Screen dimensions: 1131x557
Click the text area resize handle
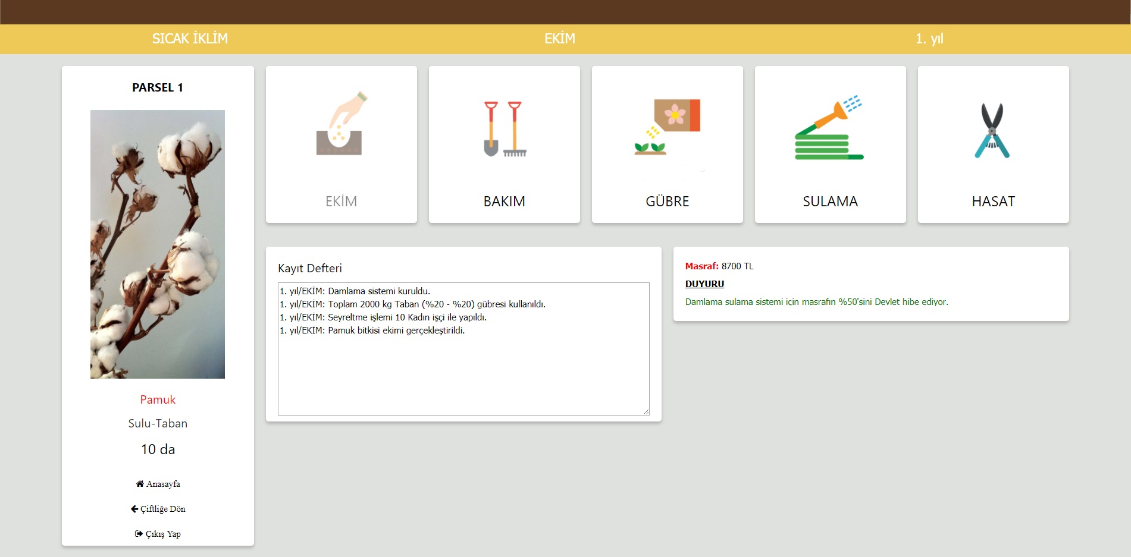[x=646, y=411]
